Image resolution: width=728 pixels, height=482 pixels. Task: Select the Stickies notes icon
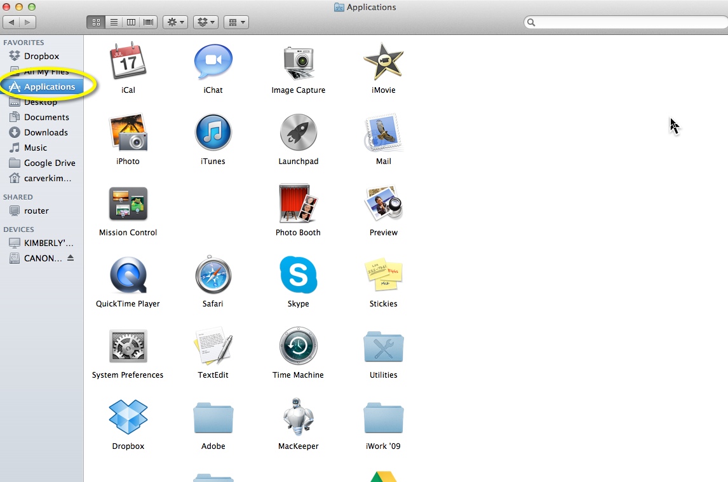tap(384, 275)
